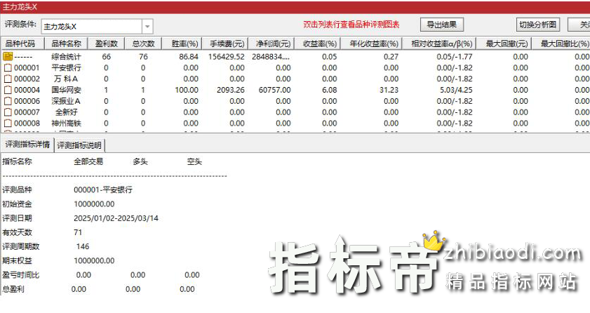
Task: Sort by 盈利数 column header
Action: (x=106, y=44)
